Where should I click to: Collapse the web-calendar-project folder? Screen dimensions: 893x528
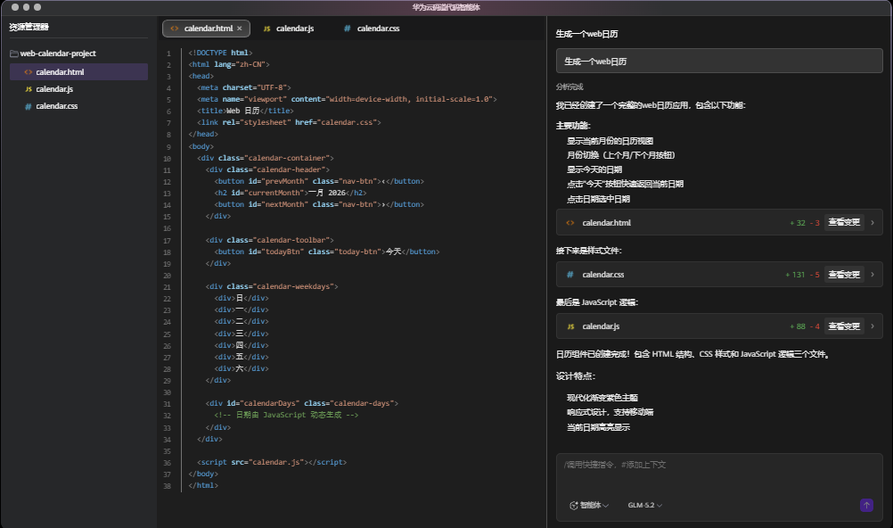click(x=53, y=54)
